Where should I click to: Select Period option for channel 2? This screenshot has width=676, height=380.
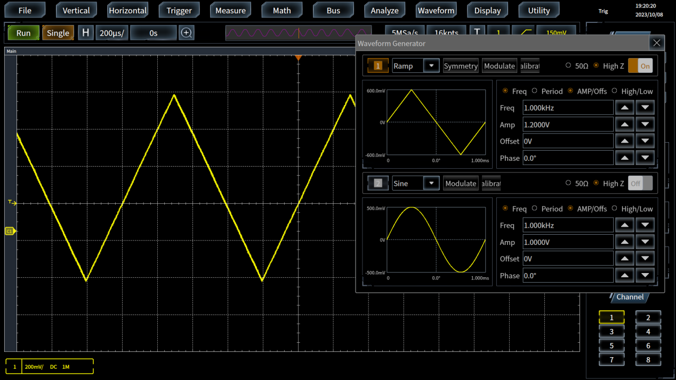pyautogui.click(x=535, y=209)
